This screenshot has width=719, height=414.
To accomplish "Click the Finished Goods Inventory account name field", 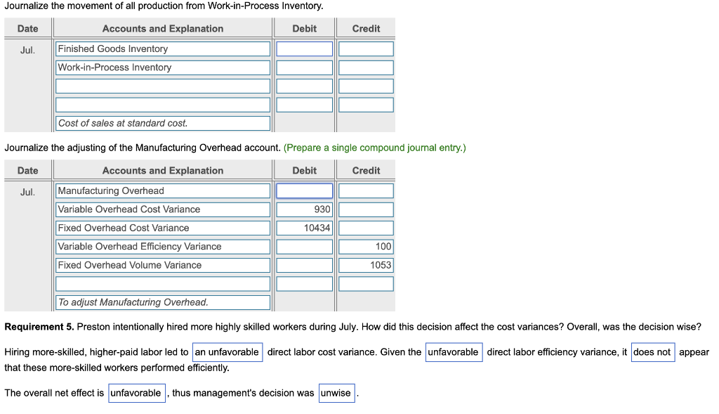I will 162,48.
